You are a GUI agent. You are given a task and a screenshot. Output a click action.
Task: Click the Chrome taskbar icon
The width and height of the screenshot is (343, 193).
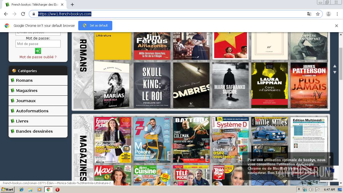(49, 190)
